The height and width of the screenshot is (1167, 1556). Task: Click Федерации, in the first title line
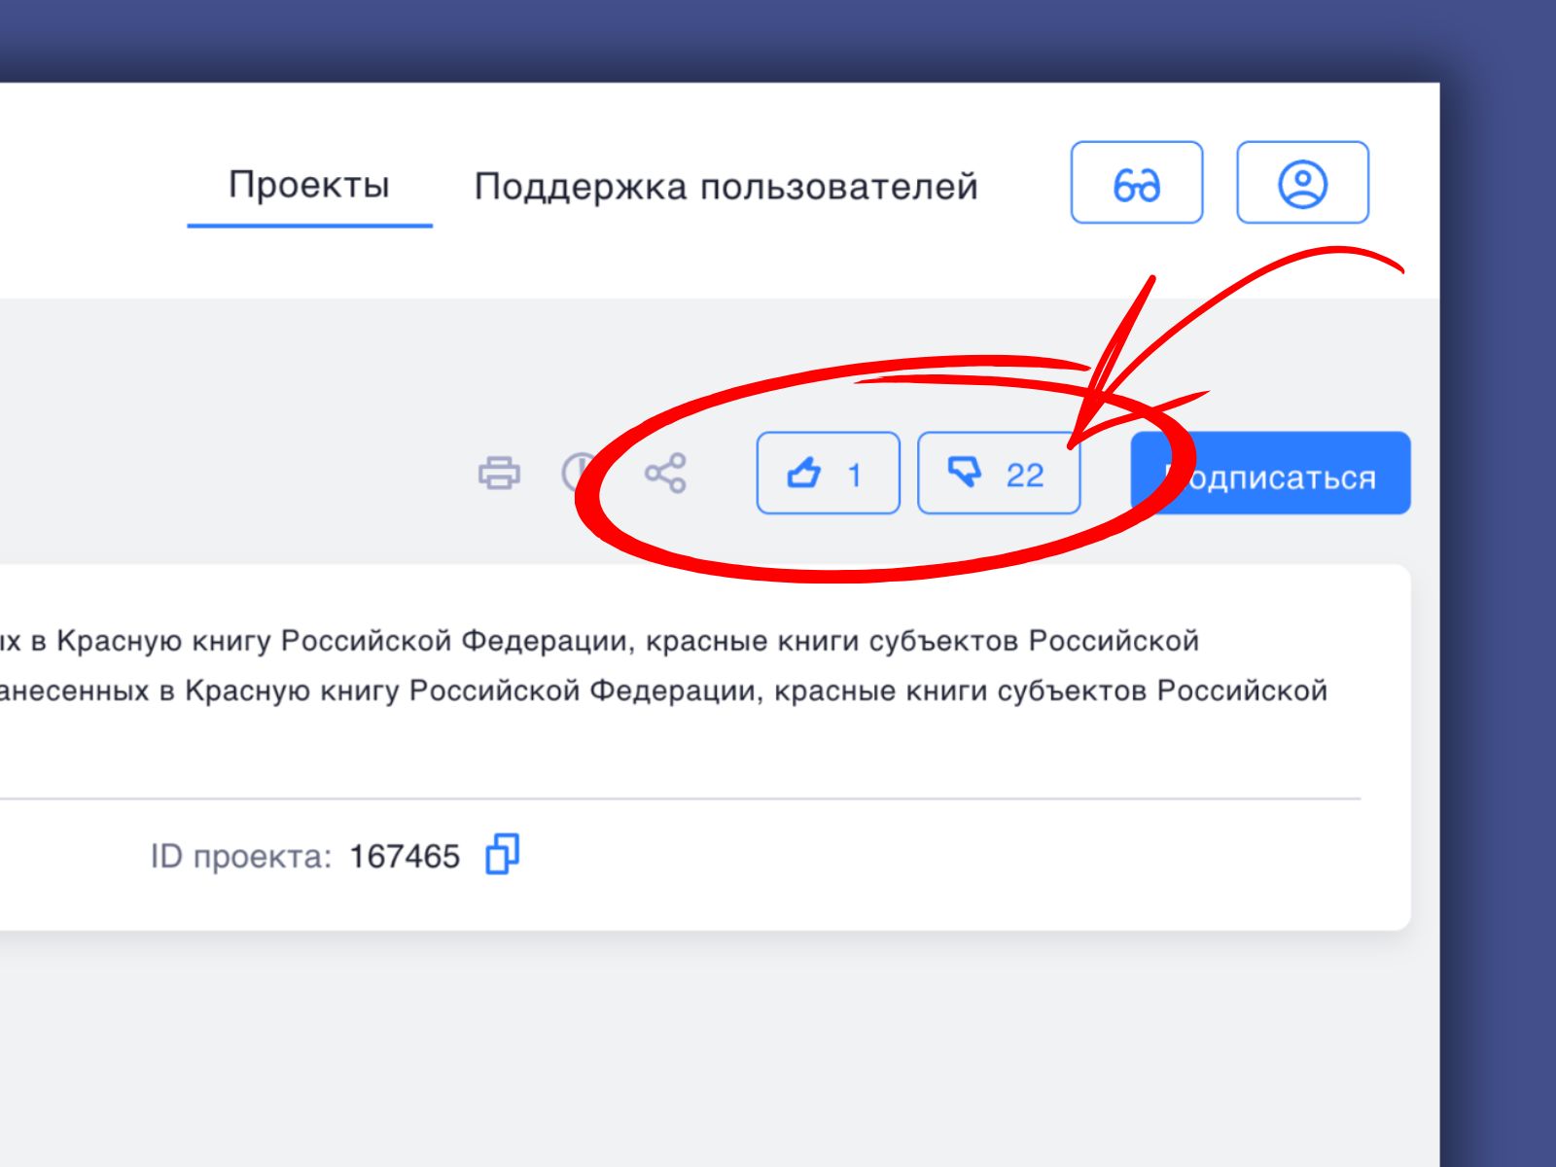pyautogui.click(x=548, y=641)
